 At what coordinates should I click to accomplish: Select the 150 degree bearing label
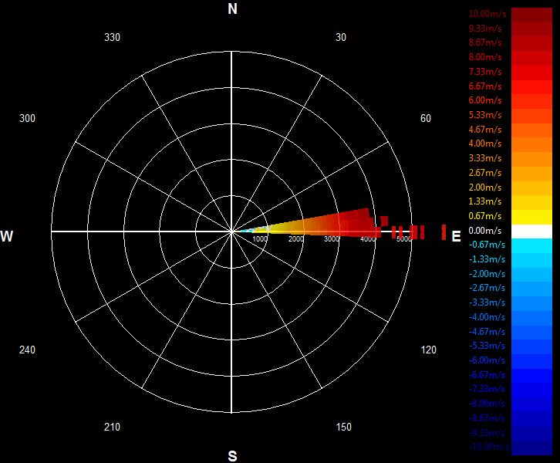(x=343, y=427)
